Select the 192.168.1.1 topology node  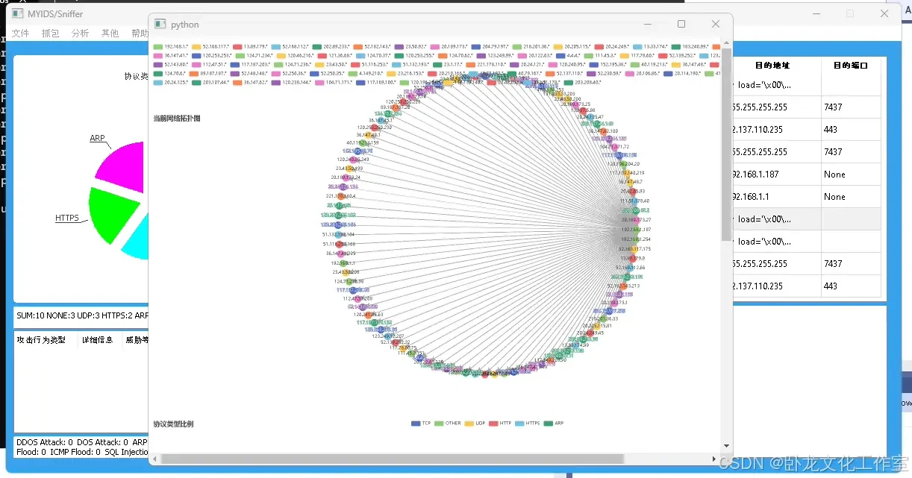point(345,262)
